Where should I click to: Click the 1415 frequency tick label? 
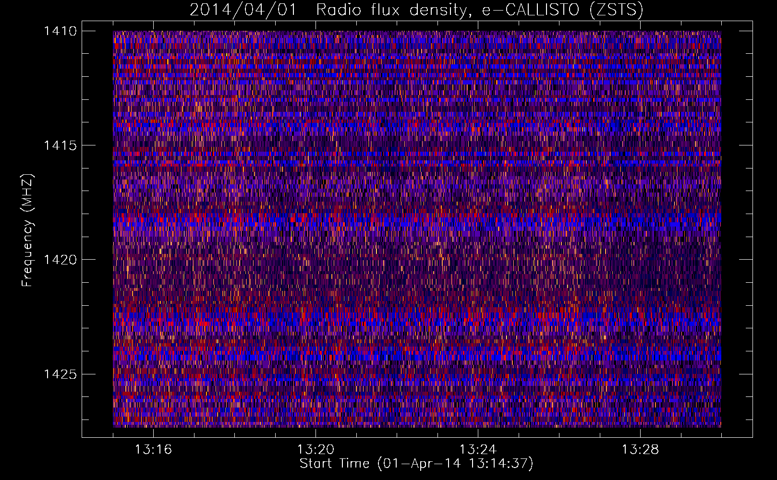pos(60,145)
